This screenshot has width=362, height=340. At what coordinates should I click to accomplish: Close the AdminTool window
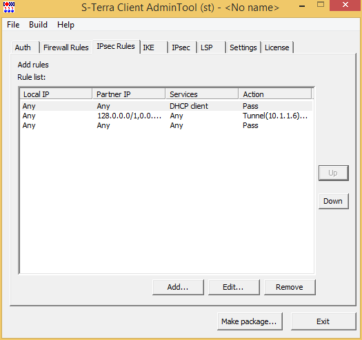tap(345, 5)
